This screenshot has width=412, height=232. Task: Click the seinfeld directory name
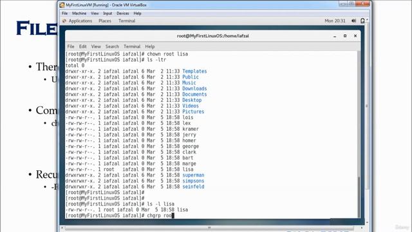[193, 187]
